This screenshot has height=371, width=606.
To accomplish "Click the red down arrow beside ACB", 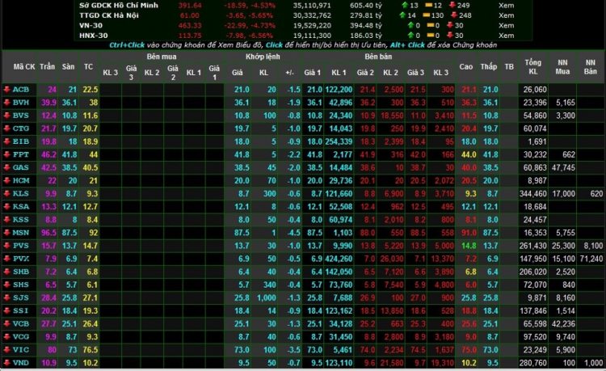I will pos(7,90).
